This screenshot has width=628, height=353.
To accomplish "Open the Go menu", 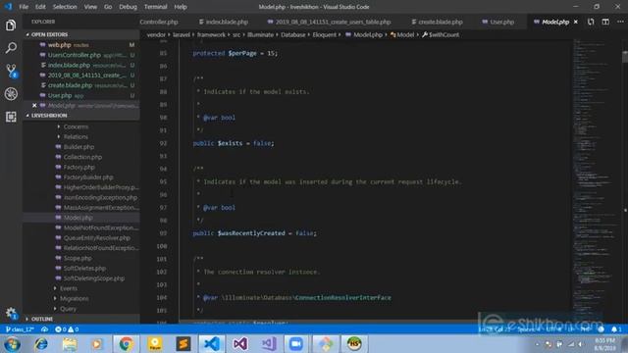I will 108,7.
